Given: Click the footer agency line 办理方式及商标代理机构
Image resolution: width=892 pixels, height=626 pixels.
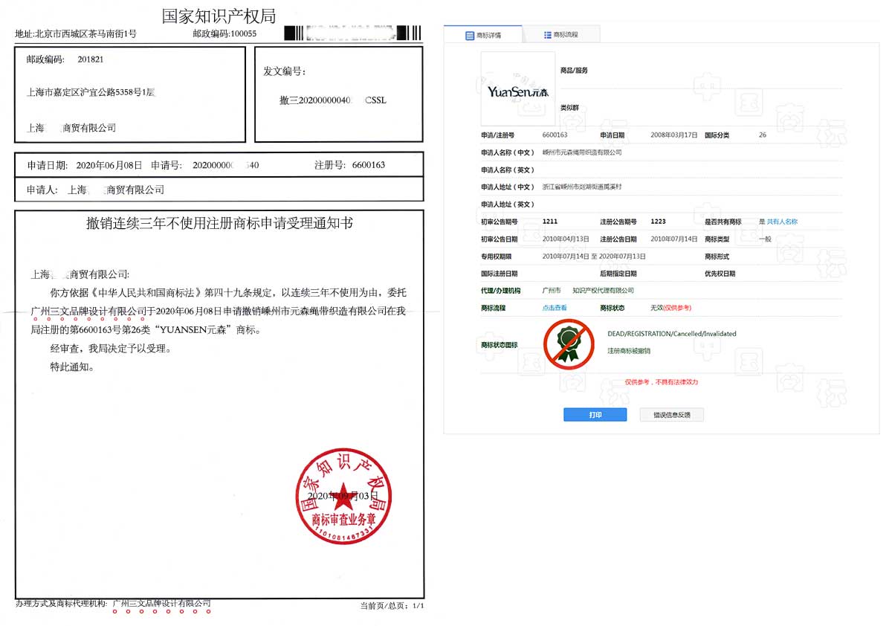Looking at the screenshot, I should coord(113,603).
